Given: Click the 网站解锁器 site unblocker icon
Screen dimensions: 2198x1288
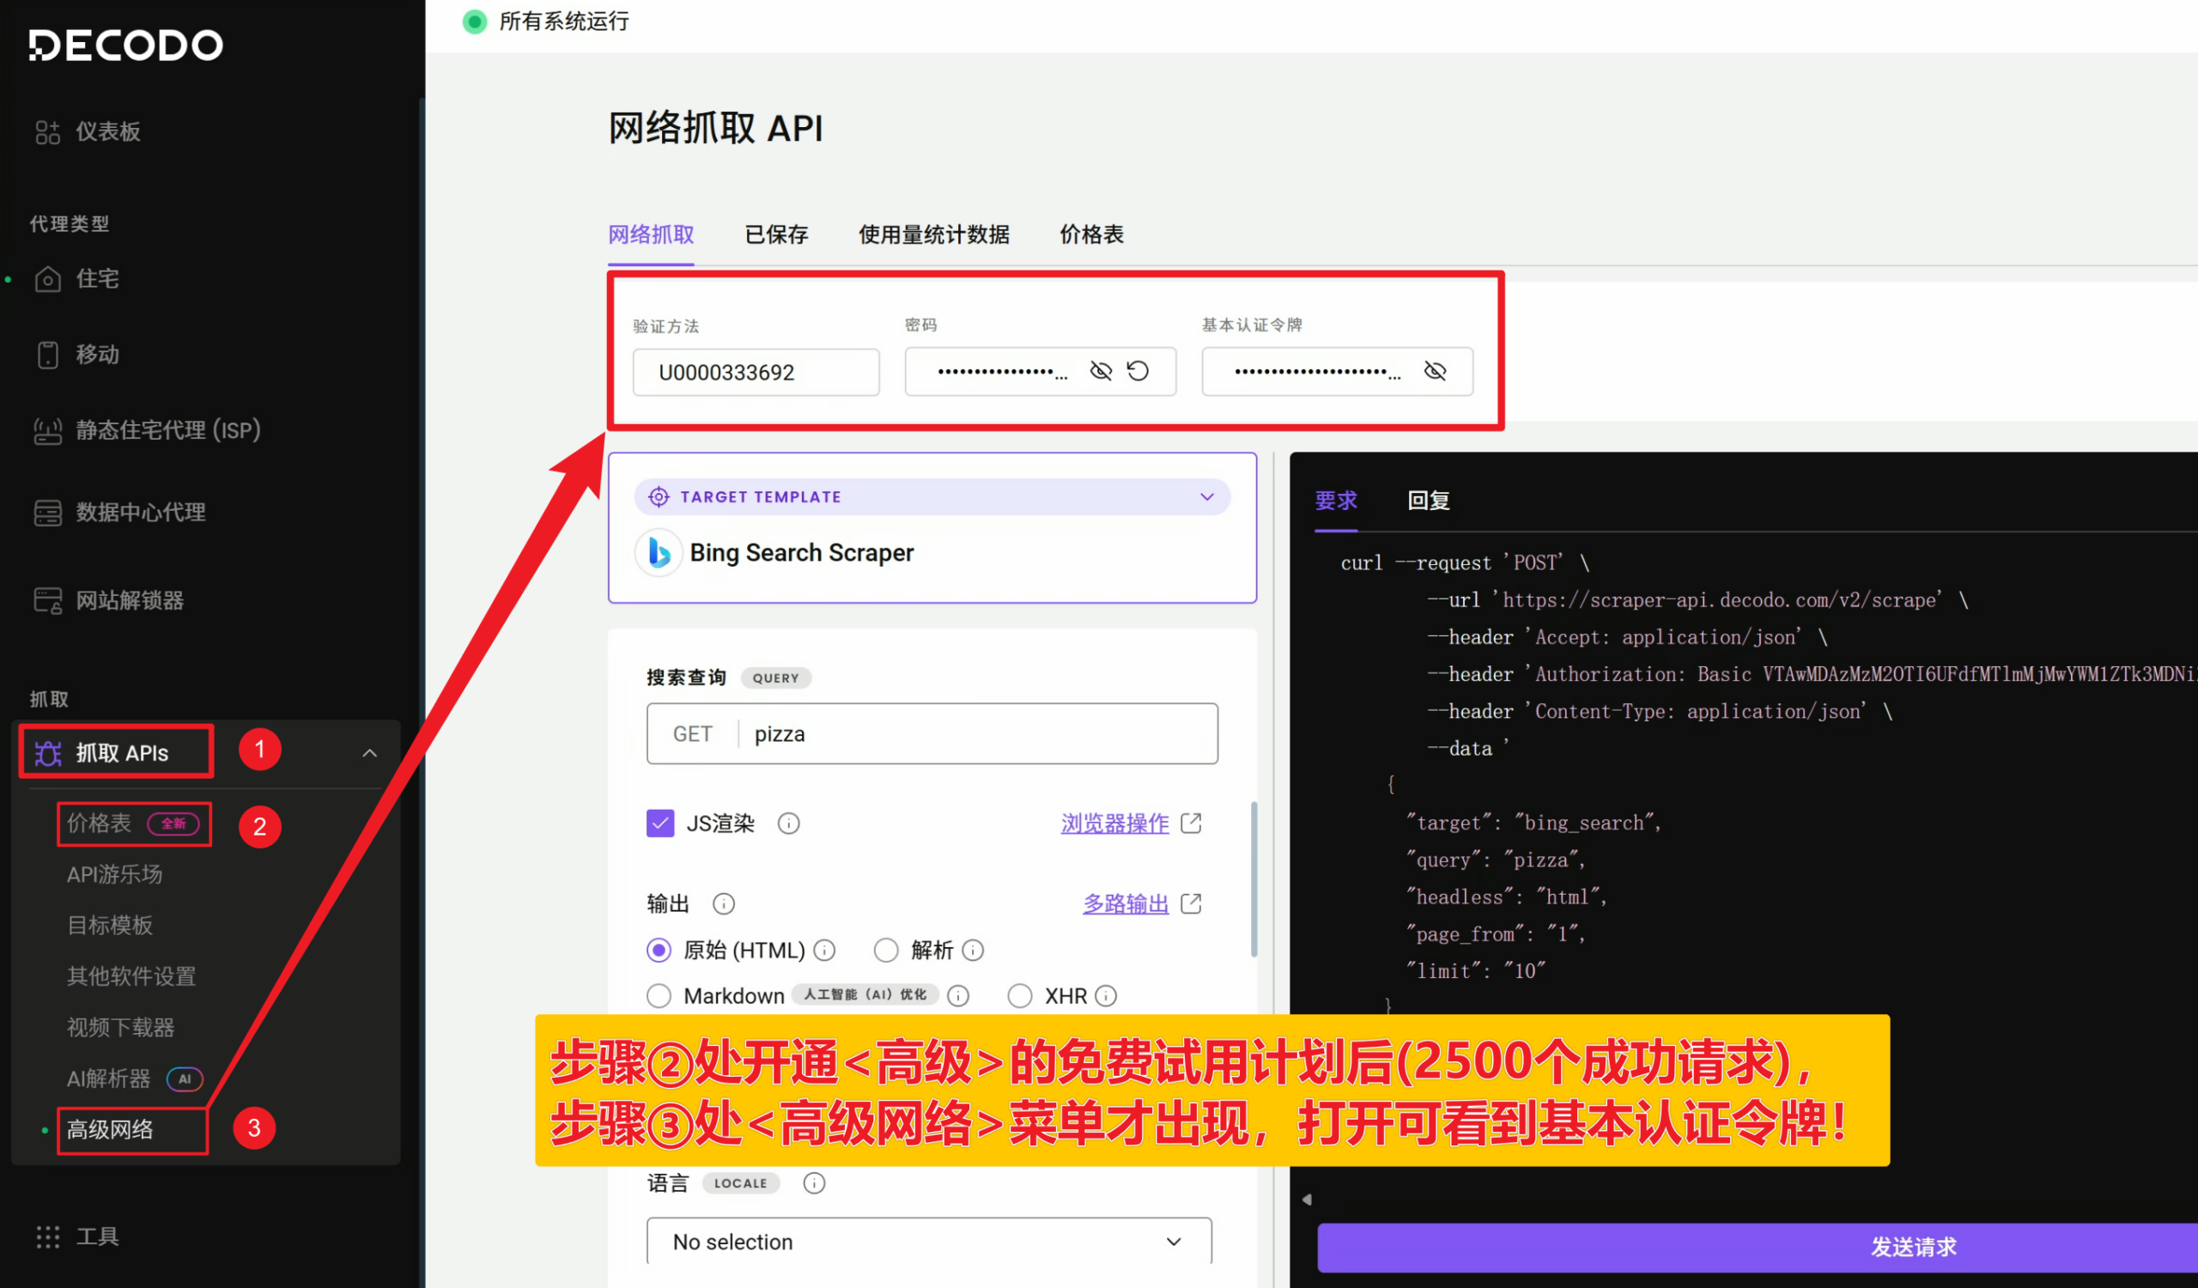Looking at the screenshot, I should (47, 601).
